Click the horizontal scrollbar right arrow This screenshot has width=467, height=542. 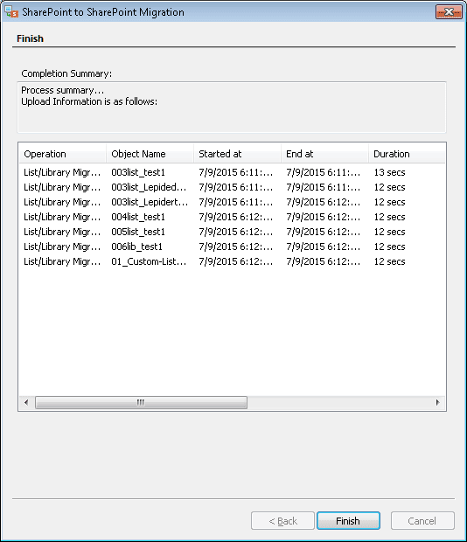point(437,402)
